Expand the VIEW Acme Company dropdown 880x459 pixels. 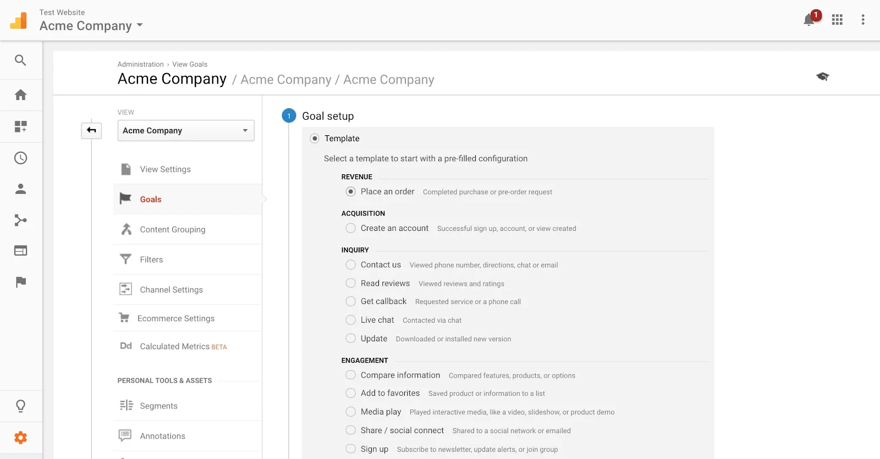(x=186, y=130)
